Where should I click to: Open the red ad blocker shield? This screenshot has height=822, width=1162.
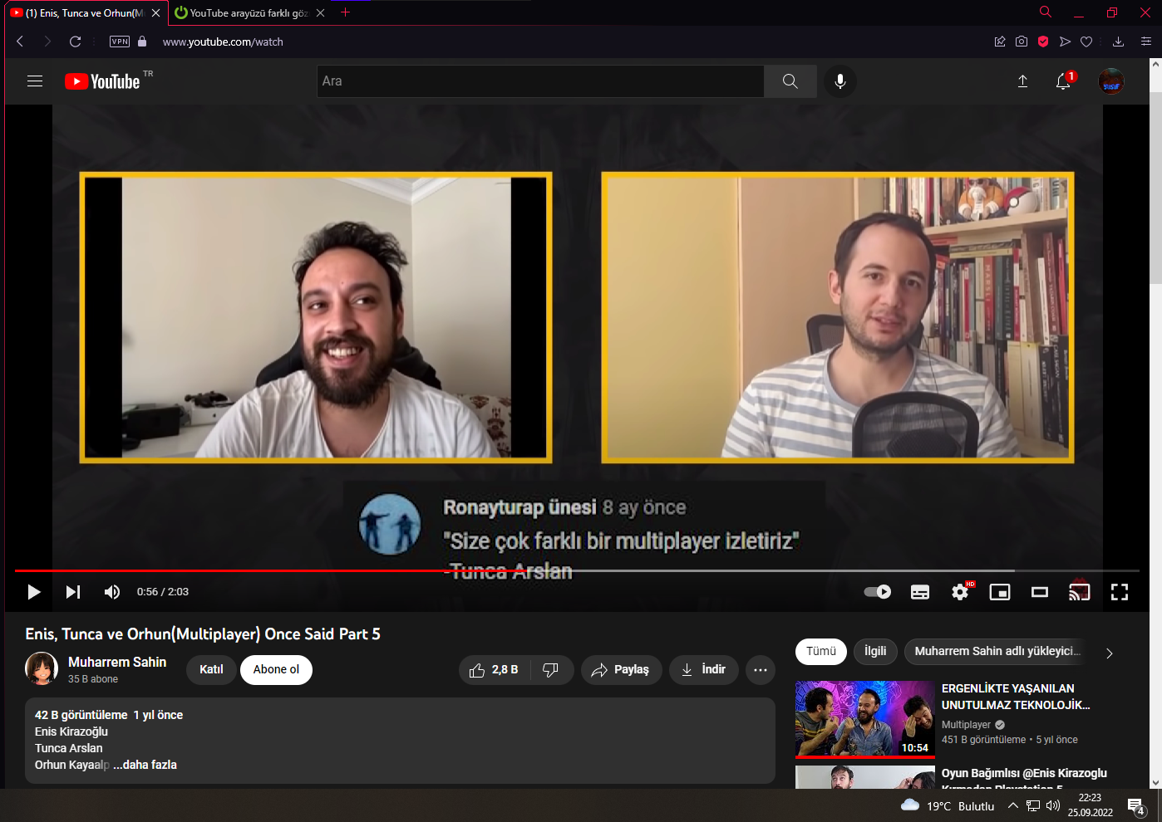click(1043, 42)
